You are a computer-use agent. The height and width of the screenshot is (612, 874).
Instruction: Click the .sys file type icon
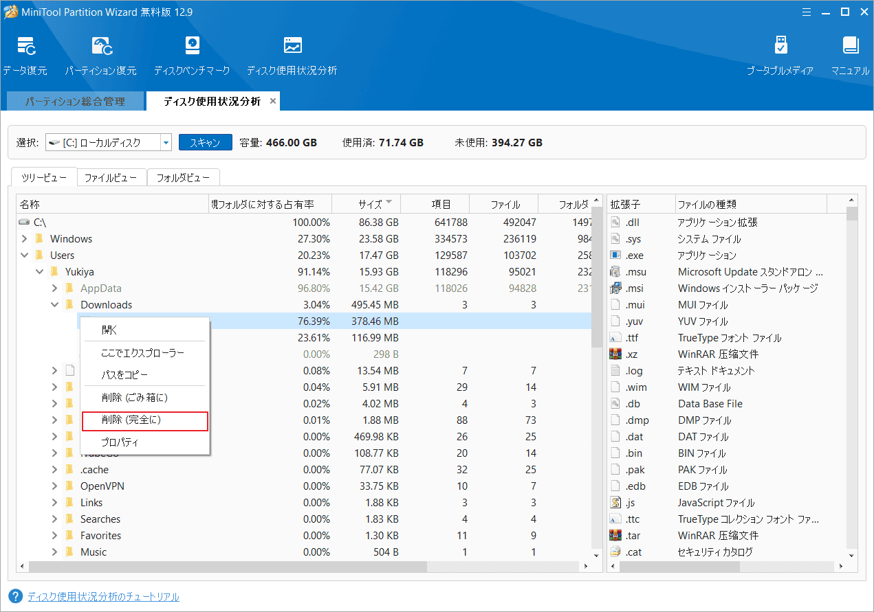point(616,239)
